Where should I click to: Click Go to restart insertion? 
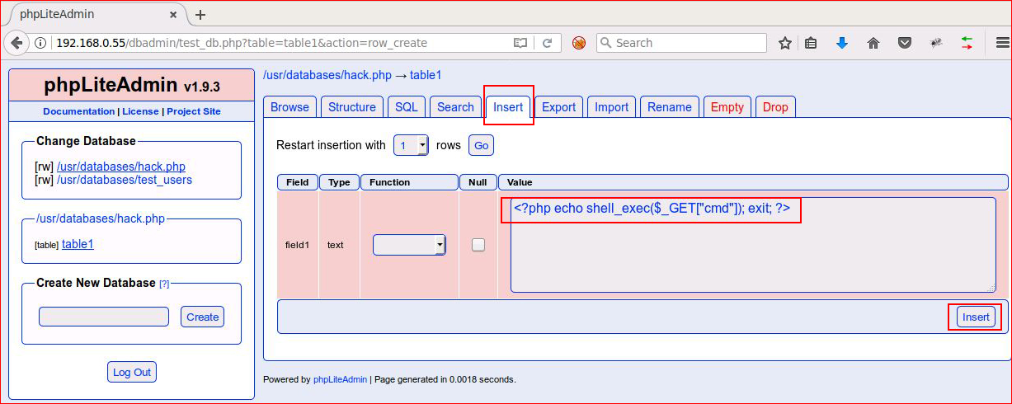481,145
